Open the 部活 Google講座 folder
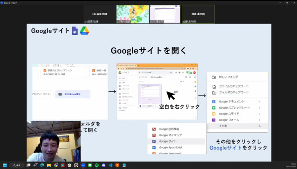297x169 pixels. pos(73,94)
